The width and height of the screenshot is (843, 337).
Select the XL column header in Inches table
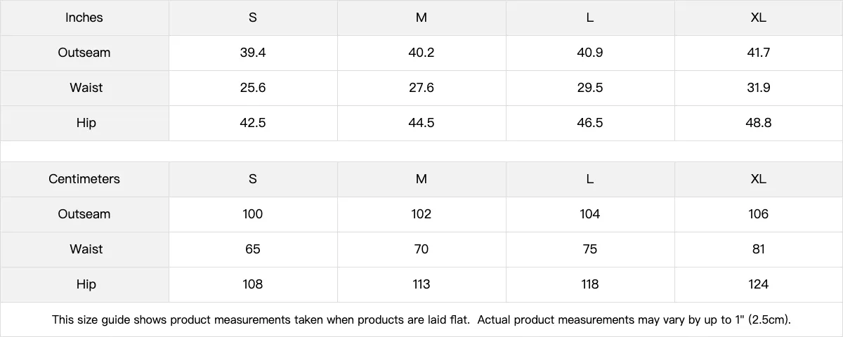pyautogui.click(x=758, y=18)
